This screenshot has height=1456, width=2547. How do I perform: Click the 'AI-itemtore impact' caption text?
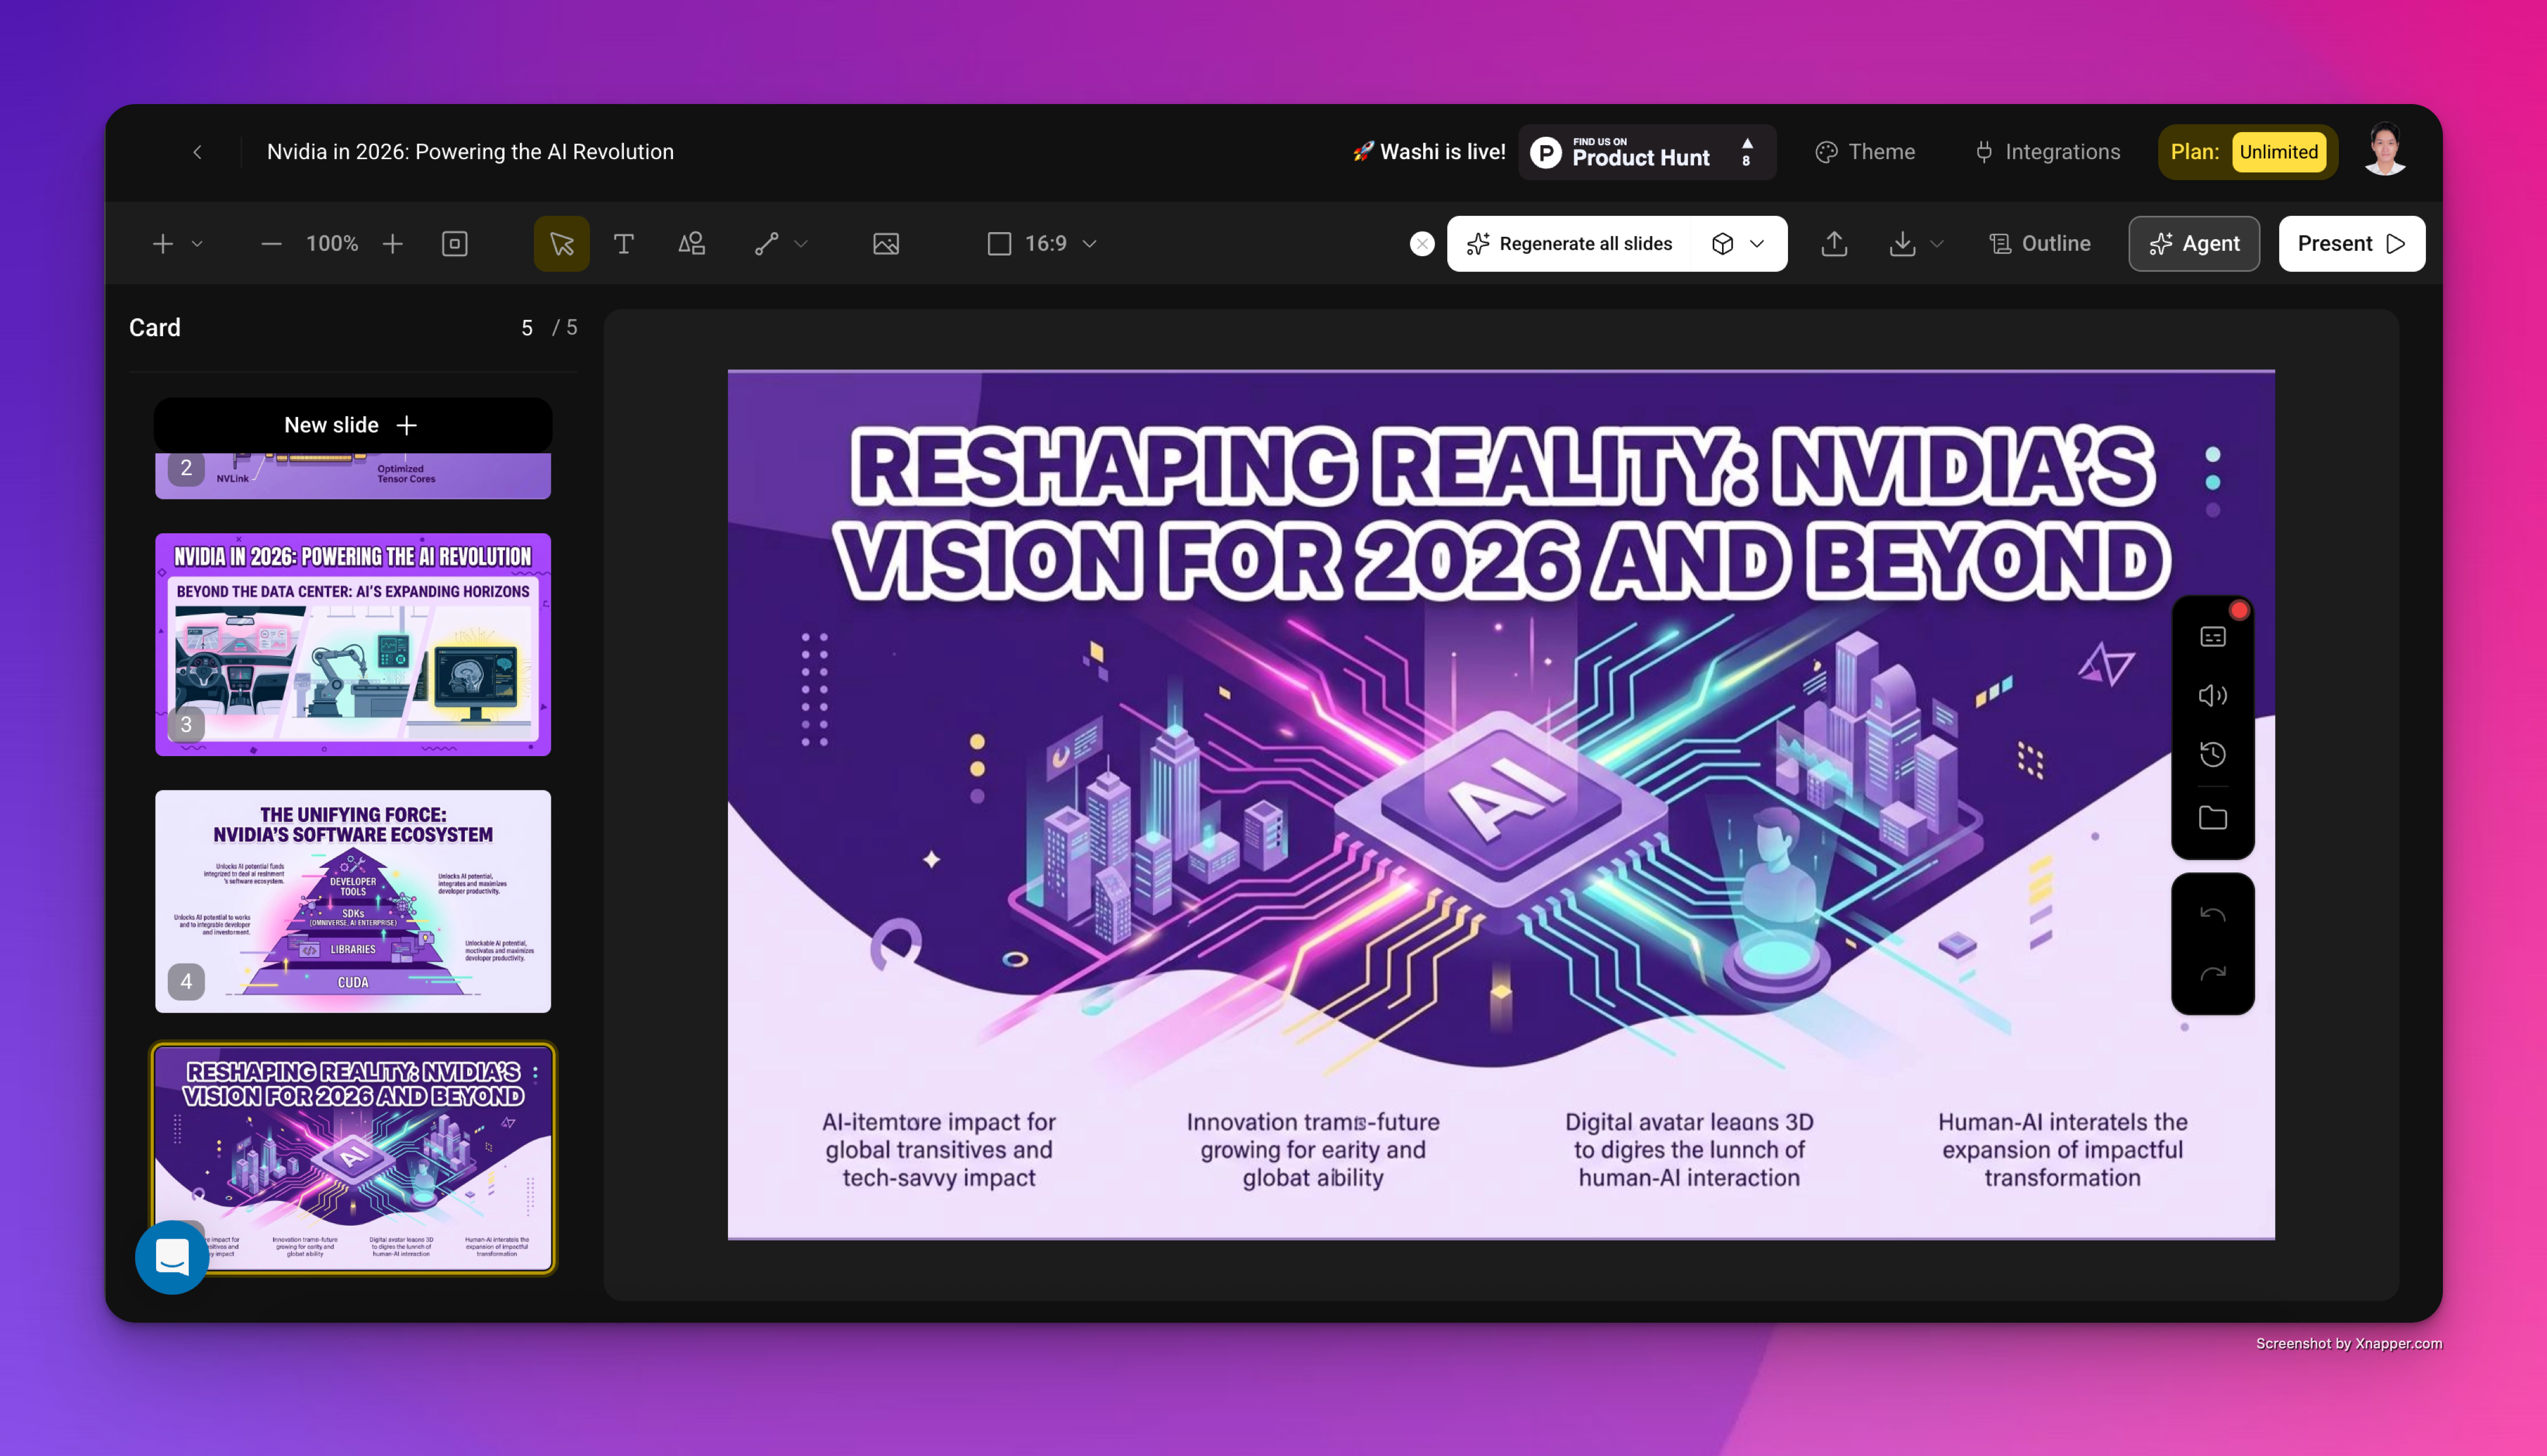tap(939, 1150)
